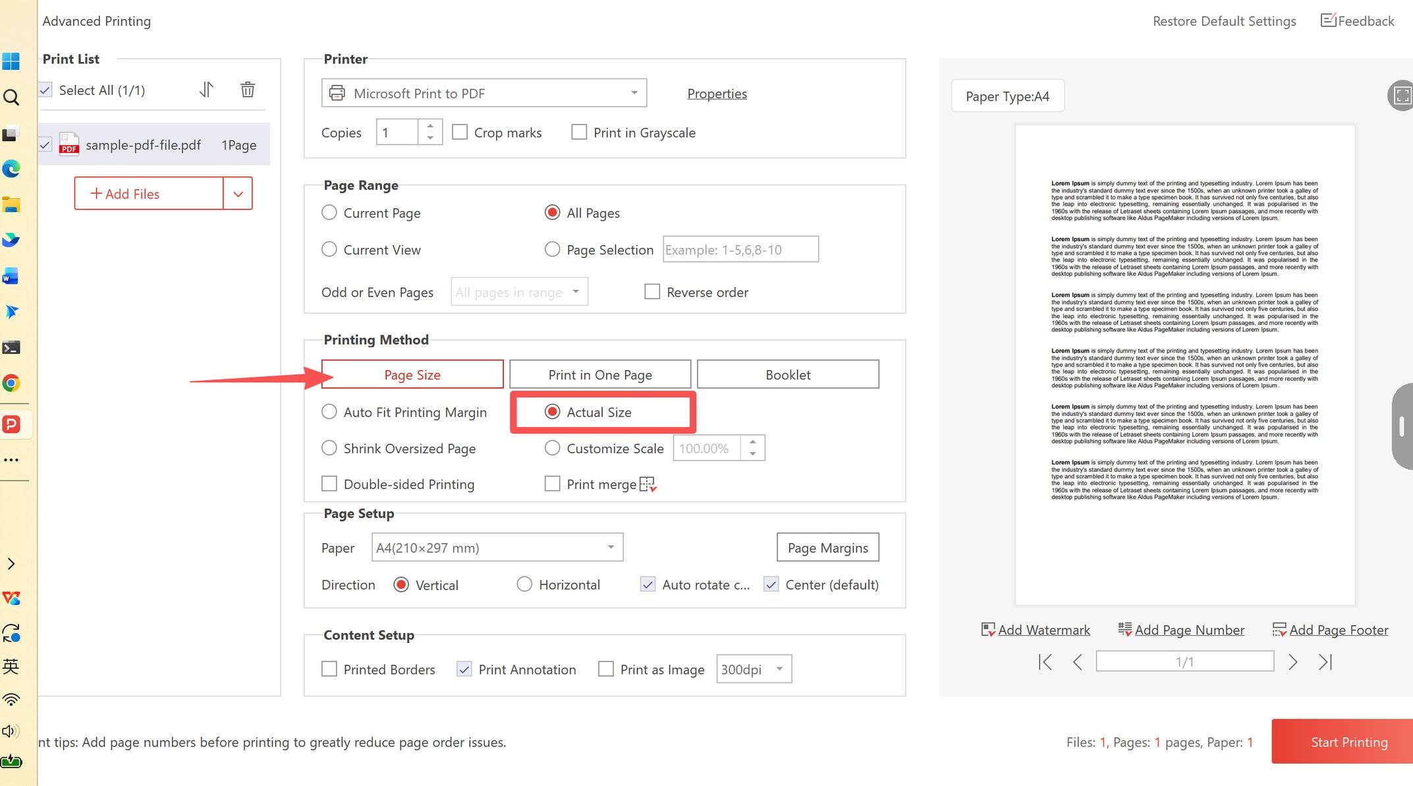Open printer Properties link
The image size is (1413, 786).
[717, 94]
